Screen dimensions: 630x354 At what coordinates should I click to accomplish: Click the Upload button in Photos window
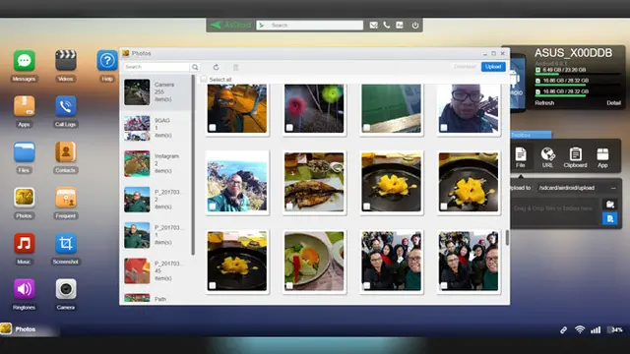(493, 67)
